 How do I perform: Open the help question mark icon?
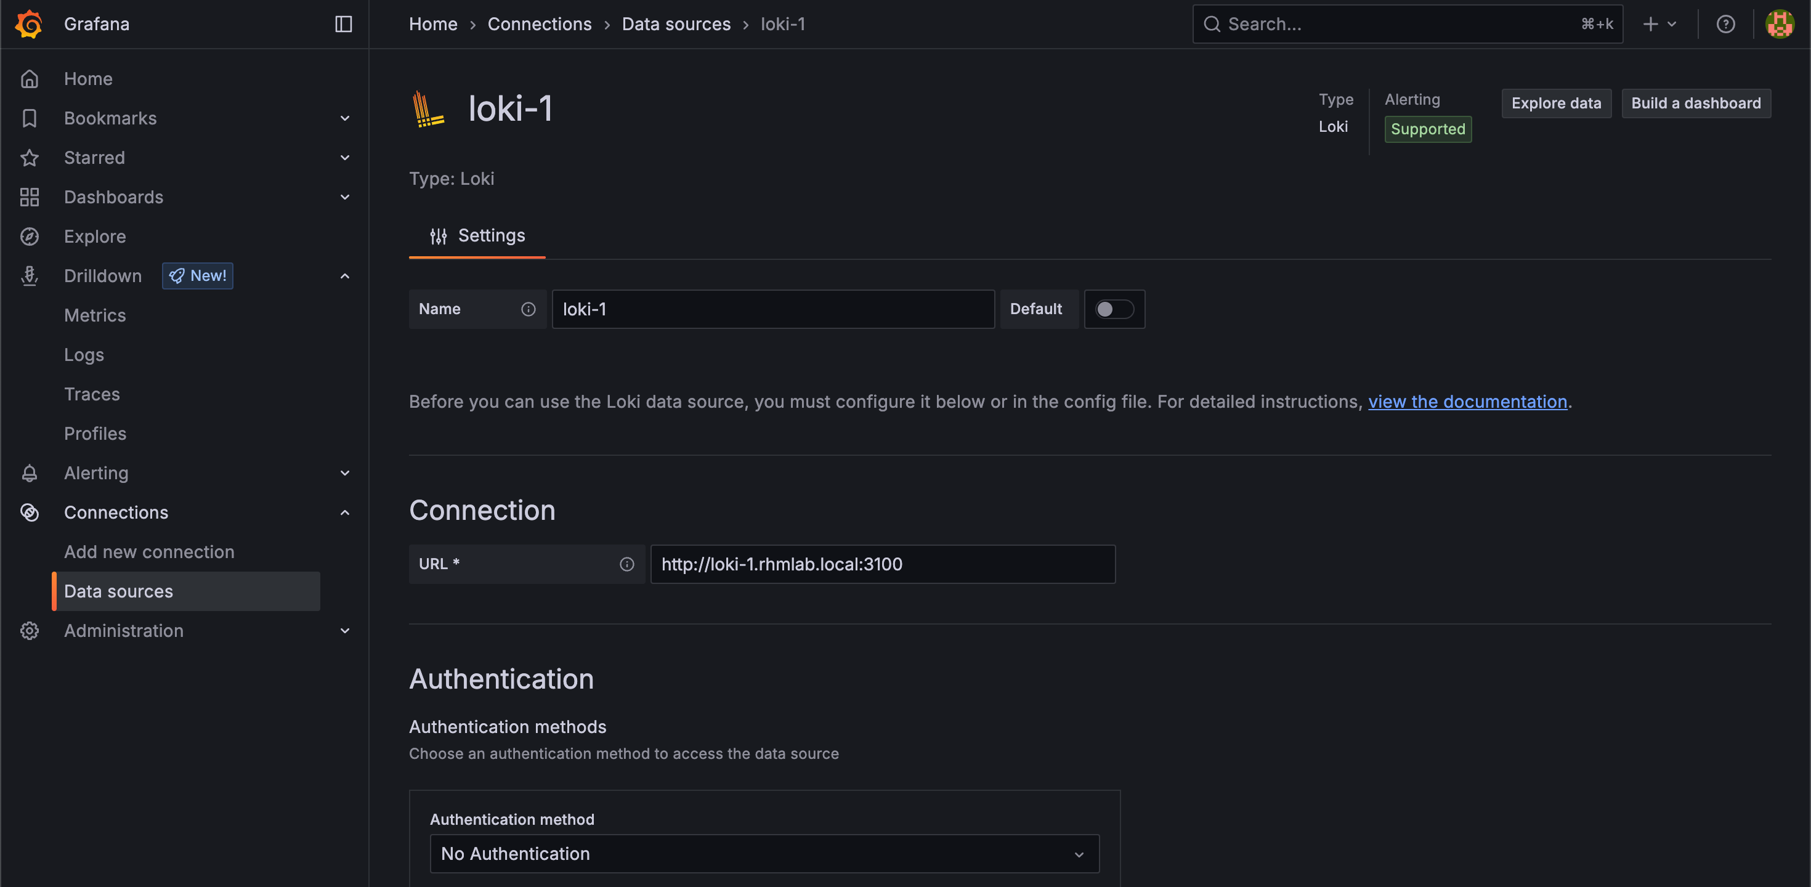[1725, 24]
